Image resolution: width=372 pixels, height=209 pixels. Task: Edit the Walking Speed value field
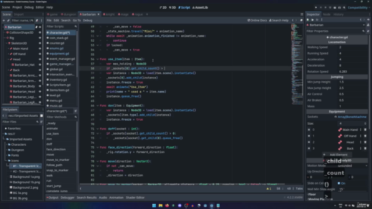click(x=353, y=47)
